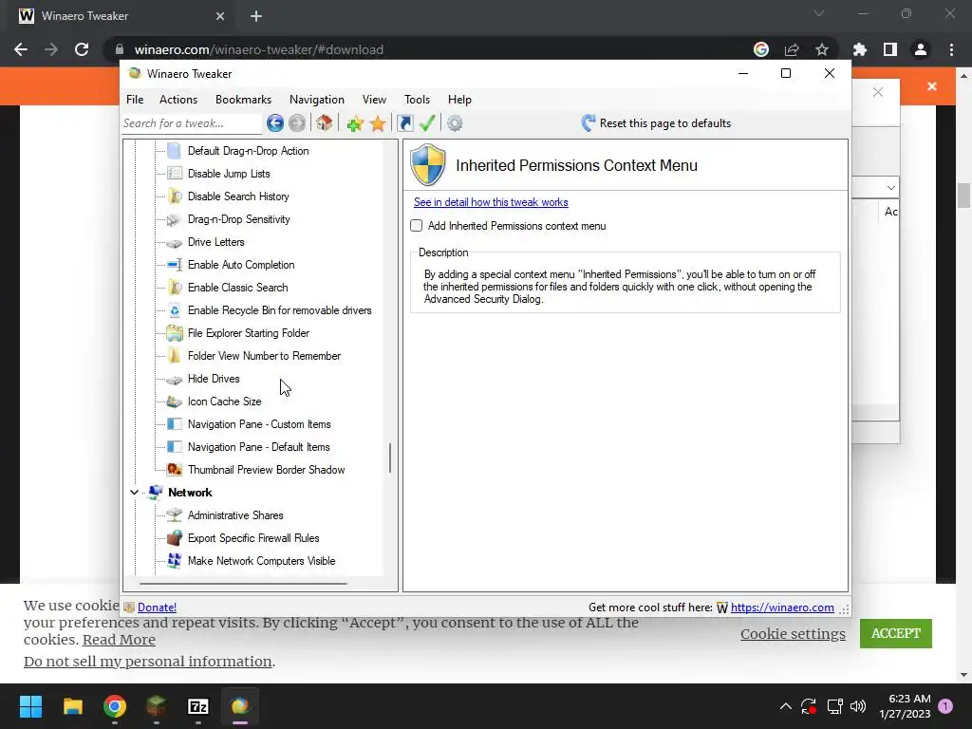Click the Administrative Shares icon

[x=175, y=515]
